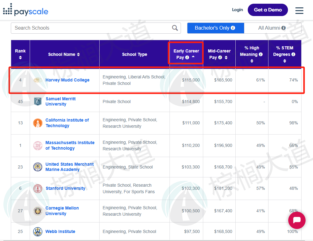This screenshot has height=241, width=313.
Task: Click Caltech's $111,000 early career pay
Action: click(191, 123)
